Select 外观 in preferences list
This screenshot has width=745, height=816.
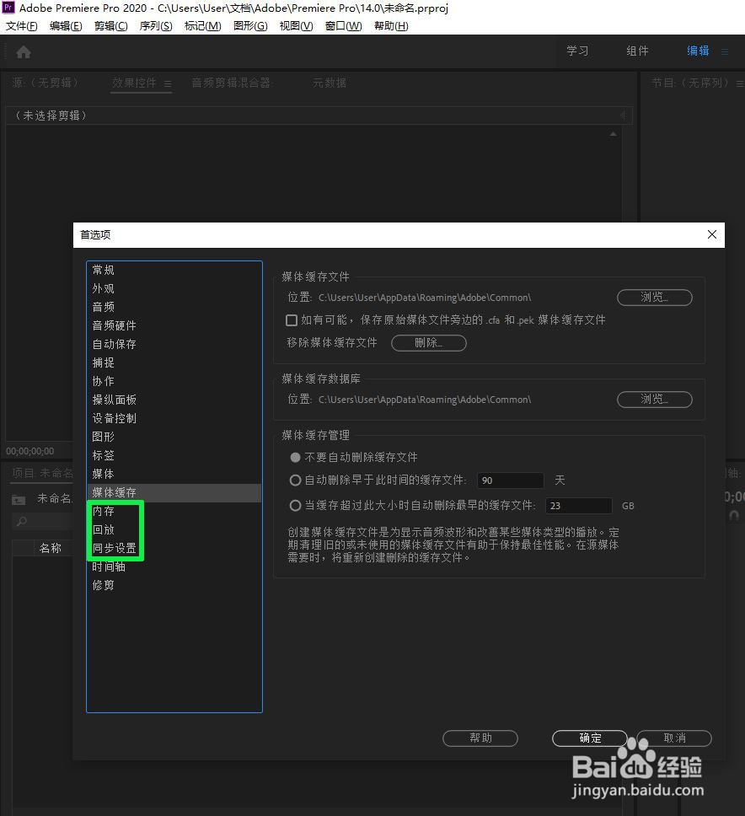174,289
